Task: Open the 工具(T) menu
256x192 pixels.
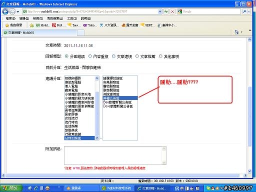Action: [x=72, y=18]
